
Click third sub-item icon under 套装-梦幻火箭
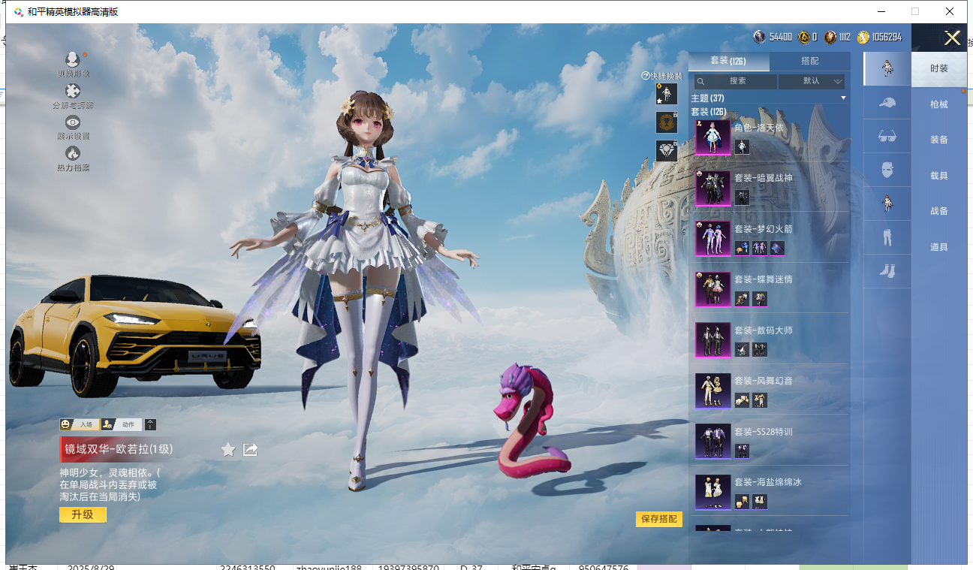click(777, 248)
